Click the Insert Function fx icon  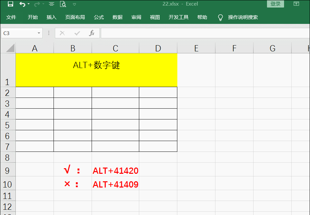[92, 33]
